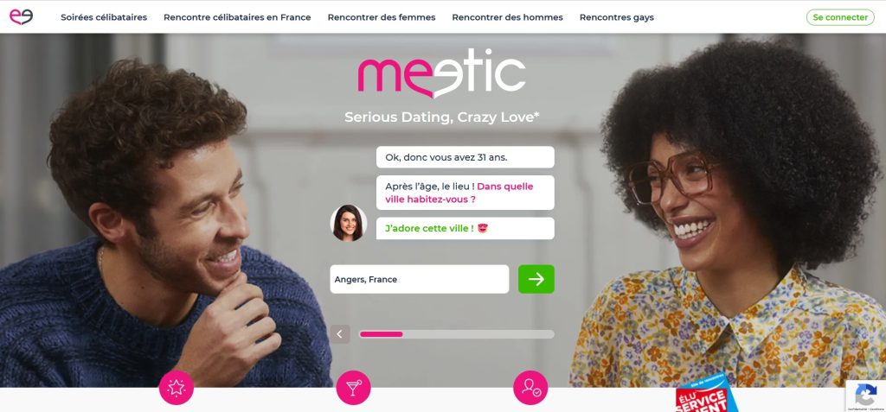Screen dimensions: 886x412
Task: Open Soirées célibataires menu item
Action: [x=104, y=17]
